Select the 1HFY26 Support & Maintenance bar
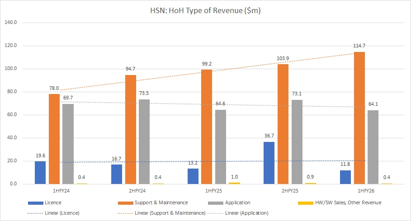Viewport: 411px width, 221px height. (359, 118)
